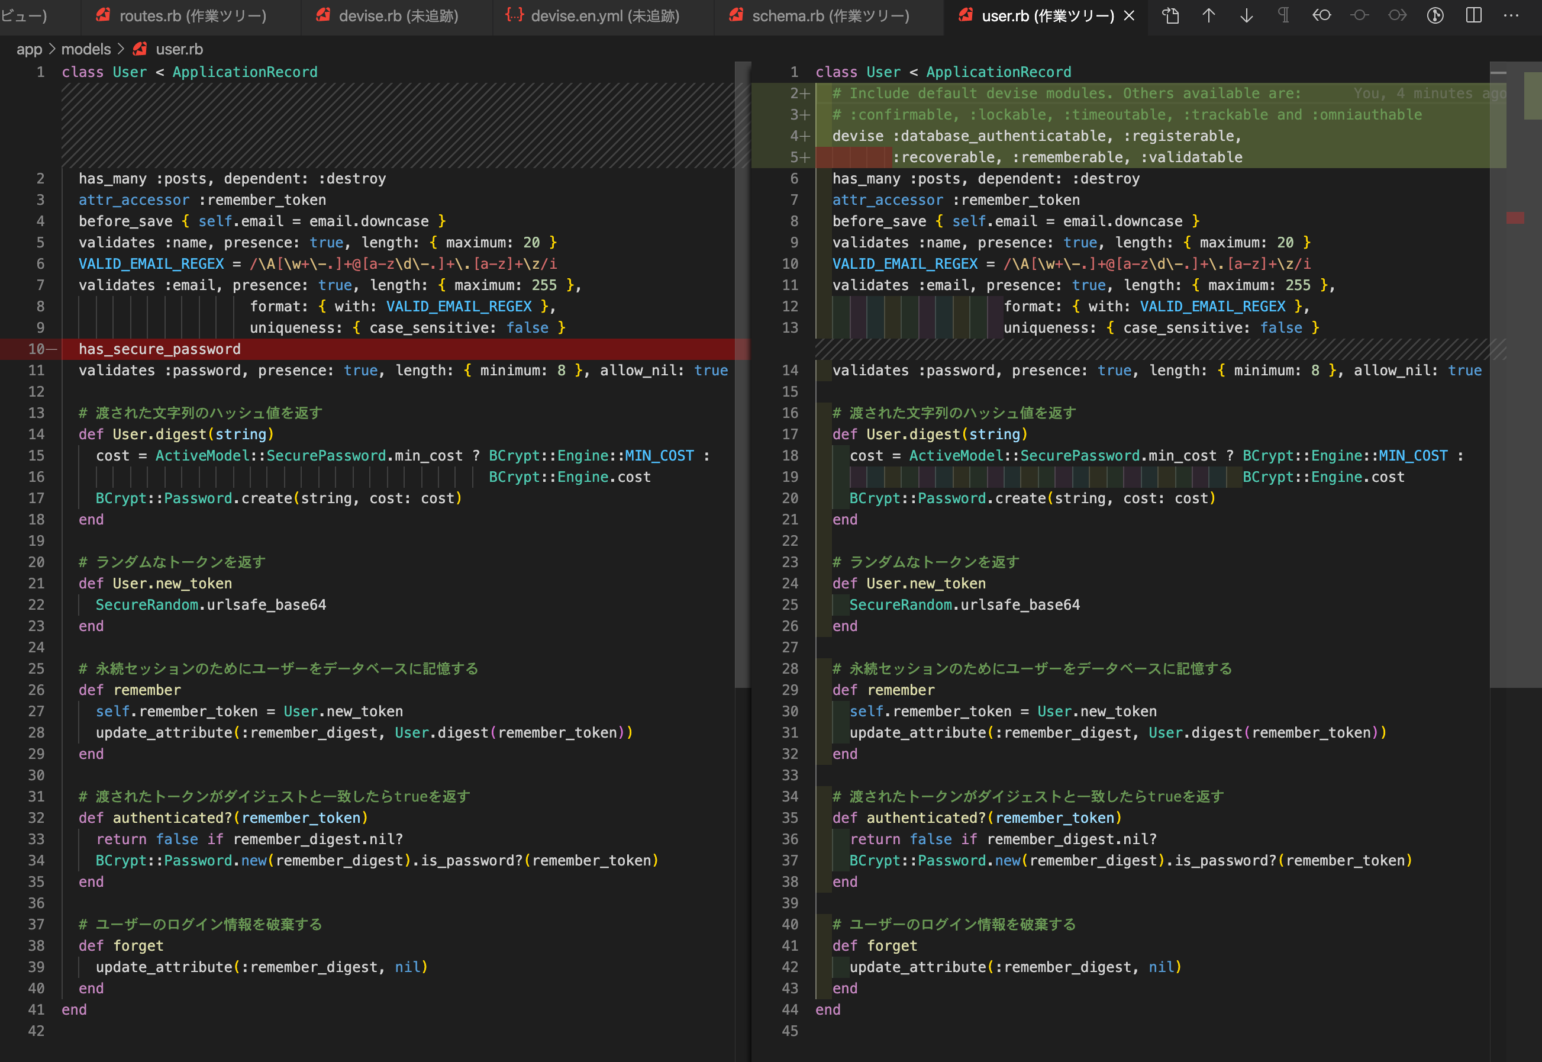The width and height of the screenshot is (1542, 1062).
Task: Close the user.rb (作業ツリー) tab
Action: (1129, 16)
